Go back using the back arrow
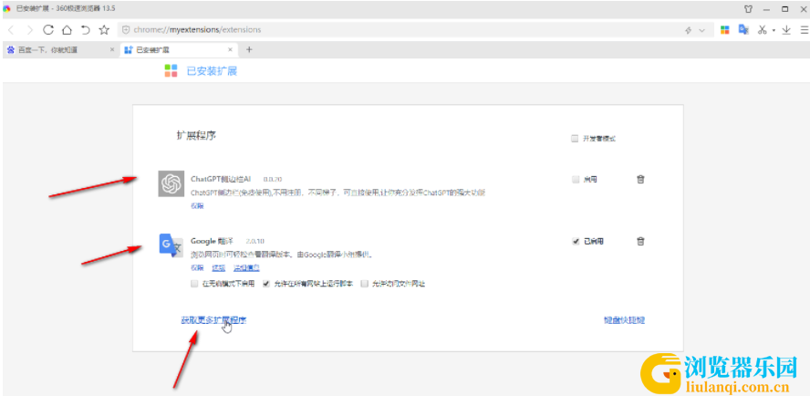 pyautogui.click(x=11, y=30)
